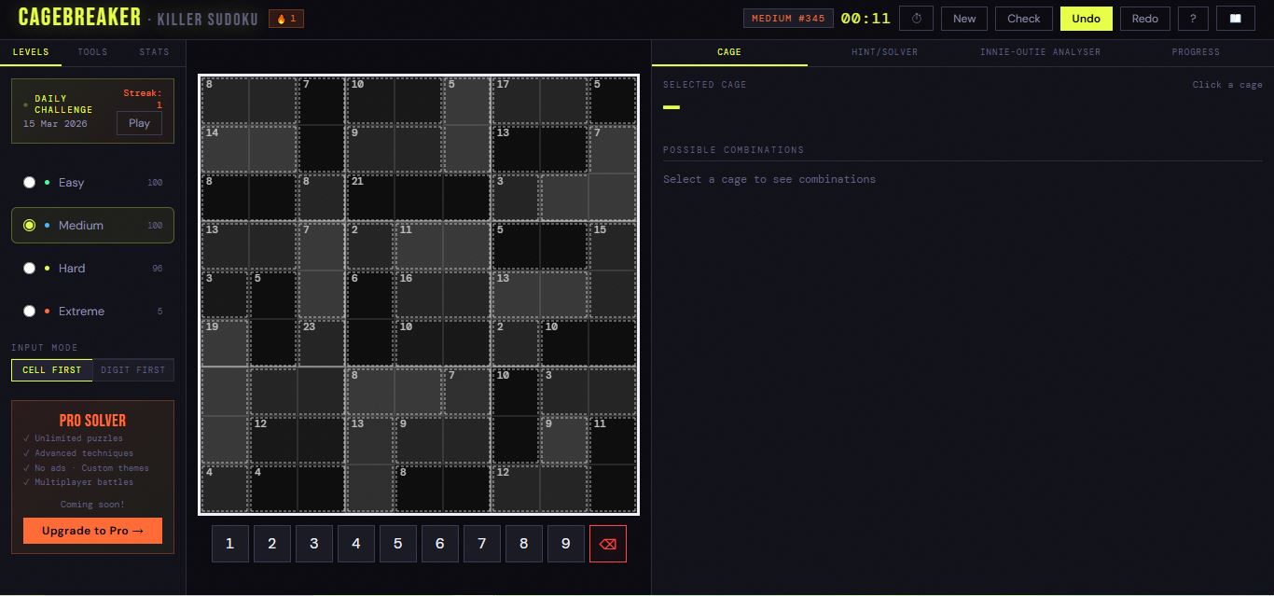Screen dimensions: 1274x596
Task: Click the Check button
Action: point(1024,19)
